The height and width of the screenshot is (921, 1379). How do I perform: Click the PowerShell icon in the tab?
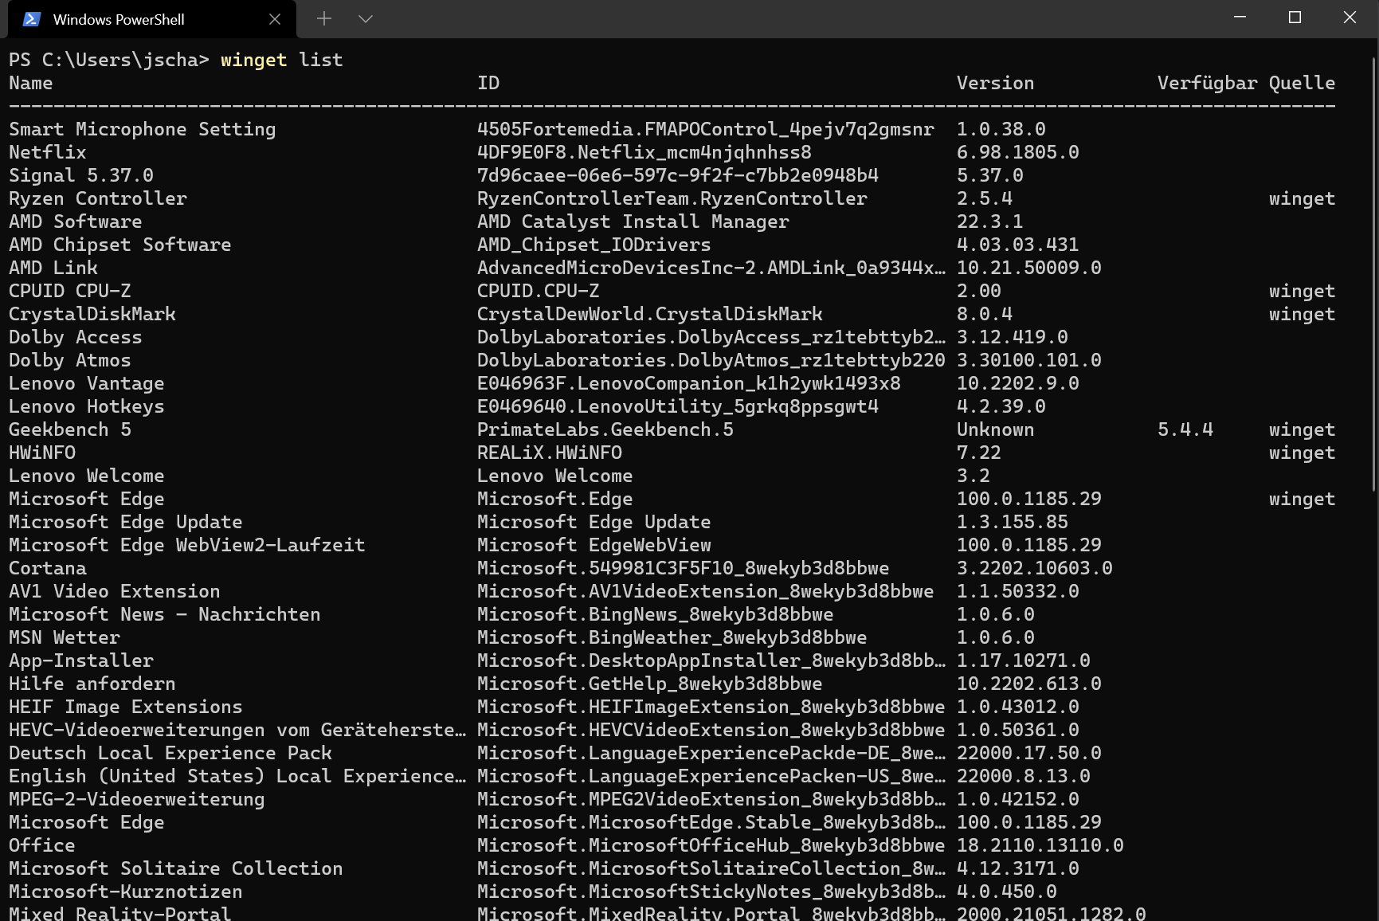point(32,19)
